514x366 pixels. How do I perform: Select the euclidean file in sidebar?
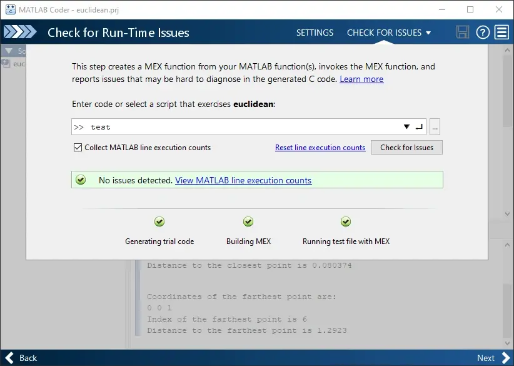pyautogui.click(x=13, y=64)
